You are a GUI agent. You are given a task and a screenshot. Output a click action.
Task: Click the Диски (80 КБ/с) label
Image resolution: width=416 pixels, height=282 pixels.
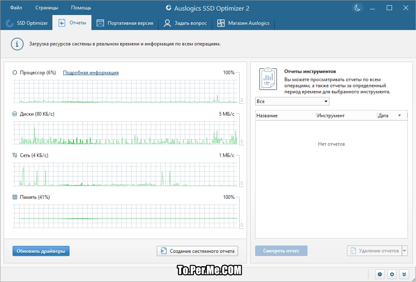click(37, 114)
